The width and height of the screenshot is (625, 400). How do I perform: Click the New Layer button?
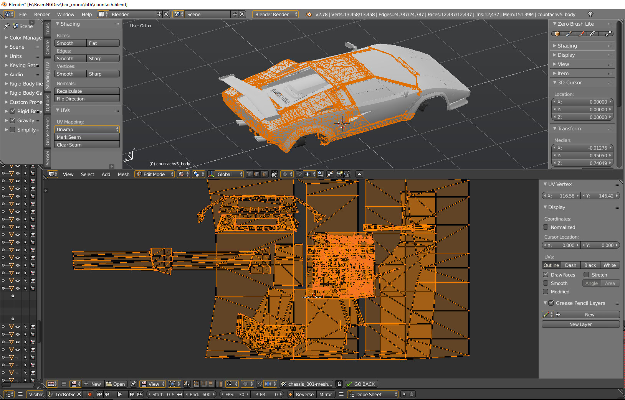pyautogui.click(x=580, y=324)
